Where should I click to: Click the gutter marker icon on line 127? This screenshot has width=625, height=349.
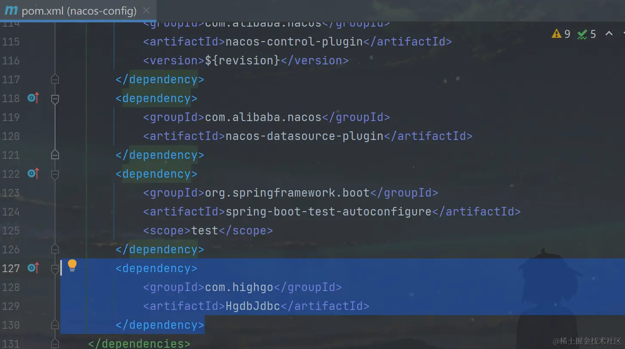point(33,268)
